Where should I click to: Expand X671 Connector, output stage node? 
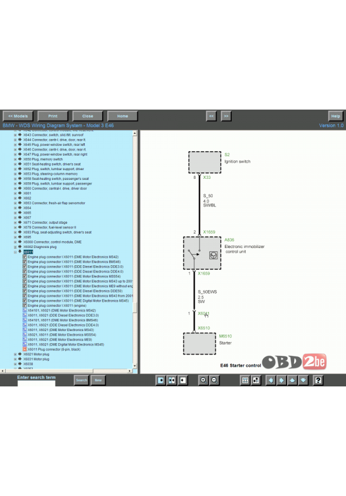pyautogui.click(x=15, y=223)
